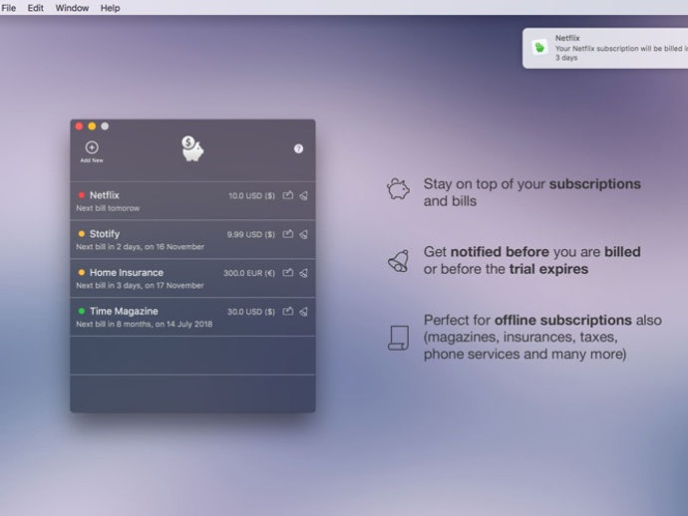Open the File menu

(8, 8)
